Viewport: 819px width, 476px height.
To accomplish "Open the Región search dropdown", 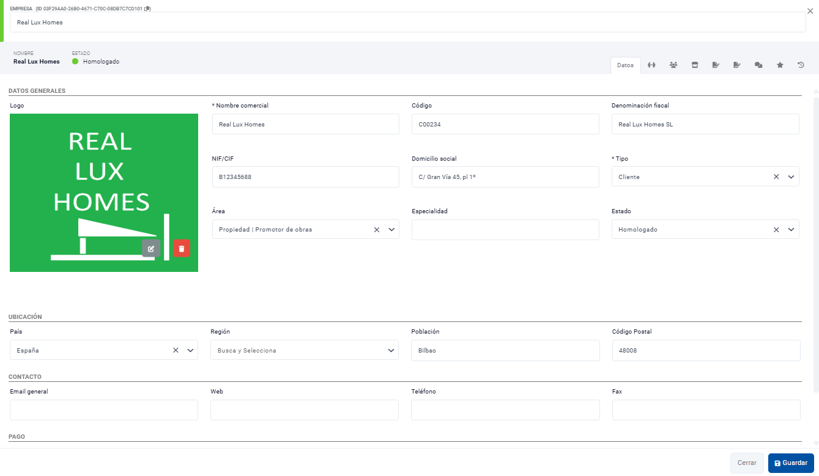I will (391, 351).
